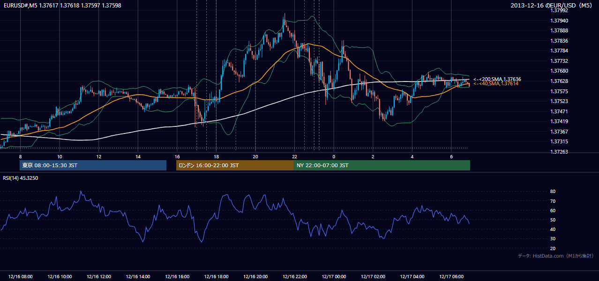Click hour tick label 14 under price chart
The image size is (599, 281).
click(138, 156)
